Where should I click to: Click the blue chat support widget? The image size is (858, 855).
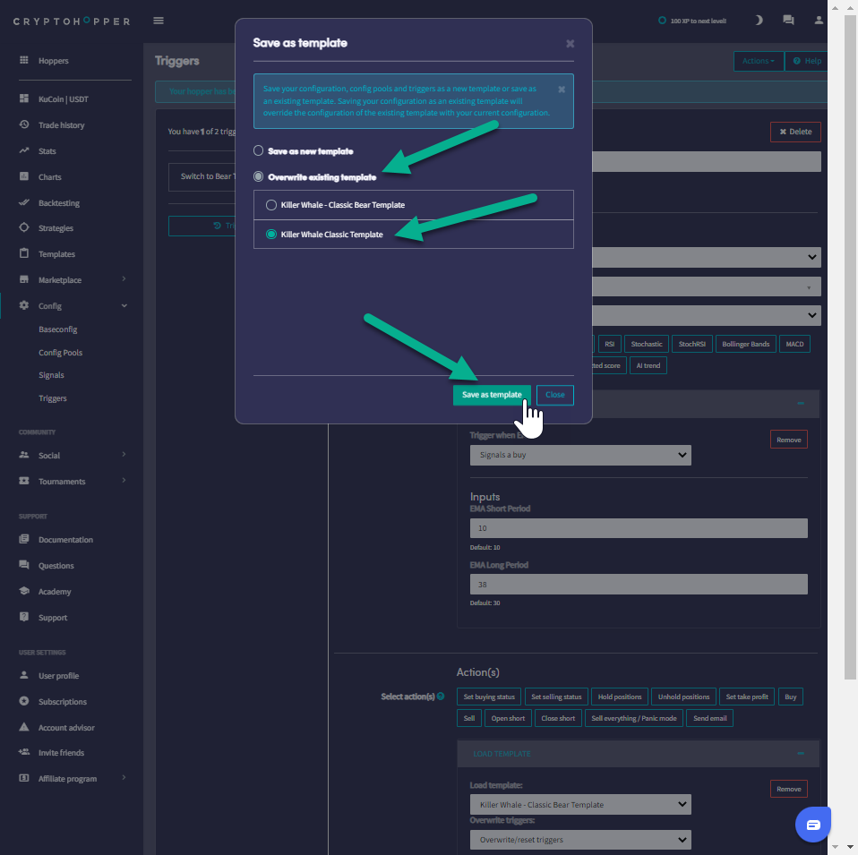[813, 825]
